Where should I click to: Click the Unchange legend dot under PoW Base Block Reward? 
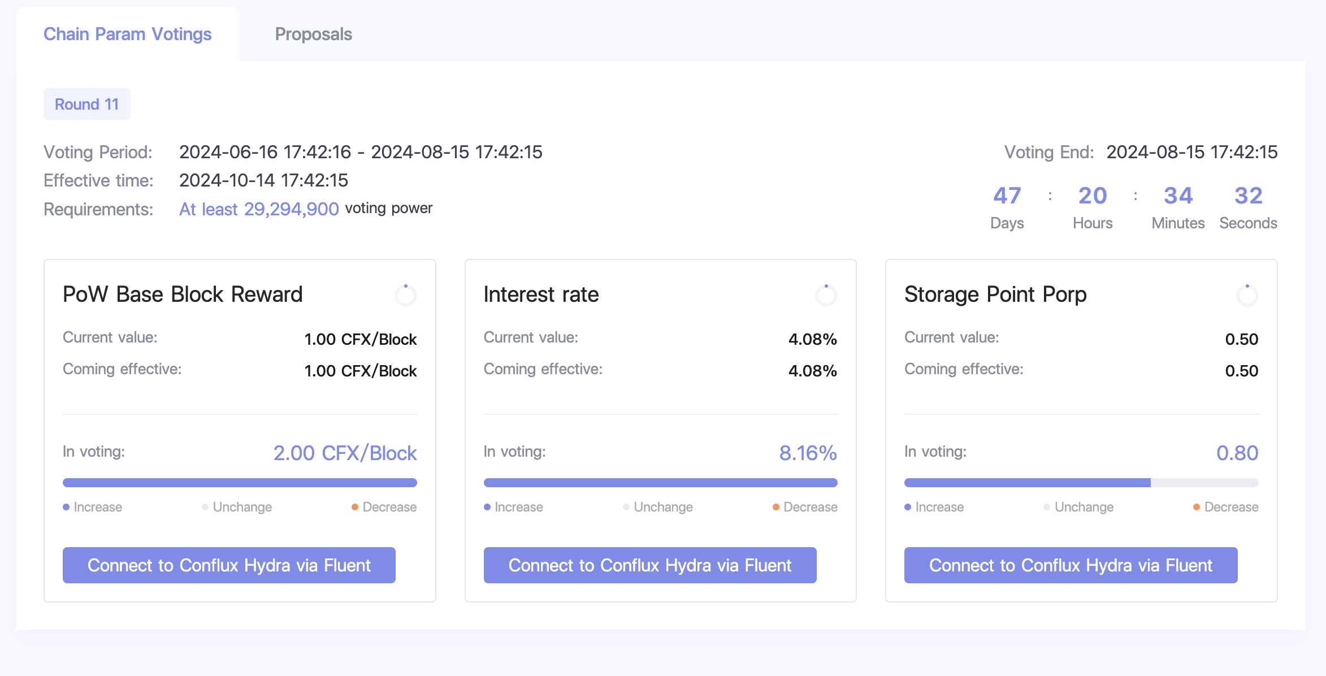click(205, 507)
